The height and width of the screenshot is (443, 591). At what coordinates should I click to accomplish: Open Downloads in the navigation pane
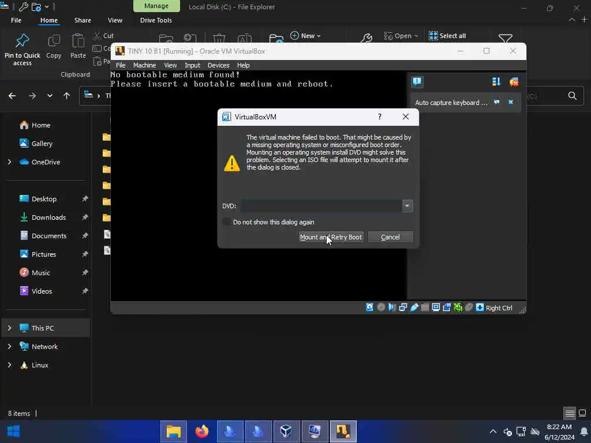tap(48, 217)
